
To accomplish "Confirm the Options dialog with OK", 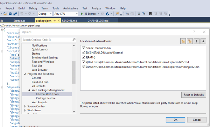I will [x=175, y=120].
